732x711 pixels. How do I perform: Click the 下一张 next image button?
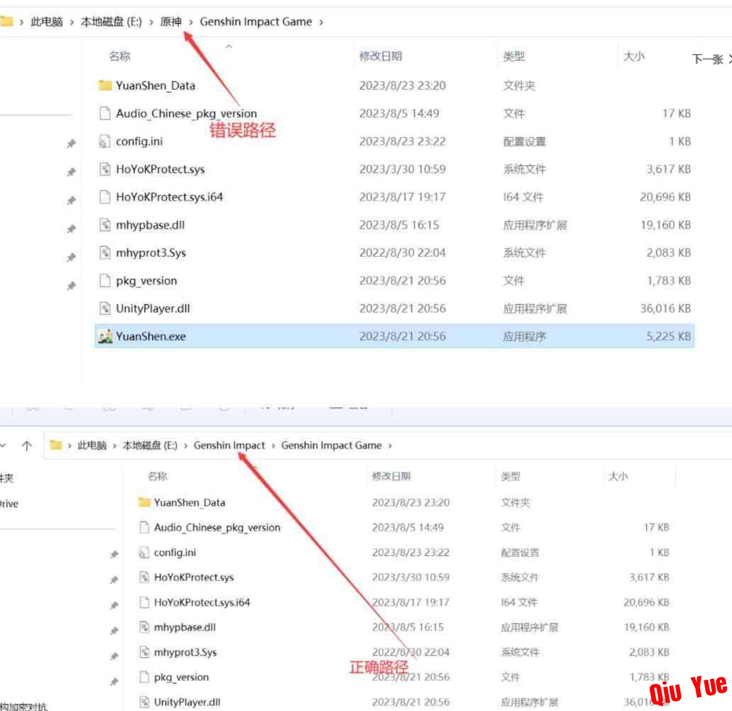point(711,59)
